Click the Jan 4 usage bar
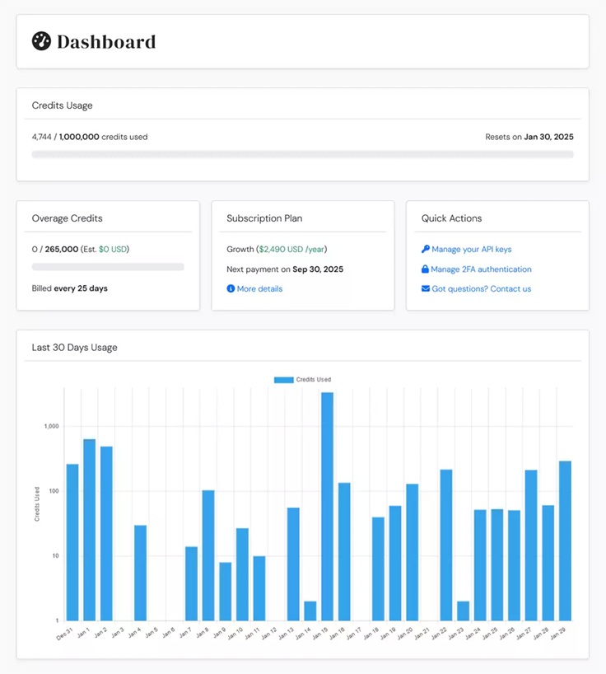The width and height of the screenshot is (606, 674). (141, 573)
